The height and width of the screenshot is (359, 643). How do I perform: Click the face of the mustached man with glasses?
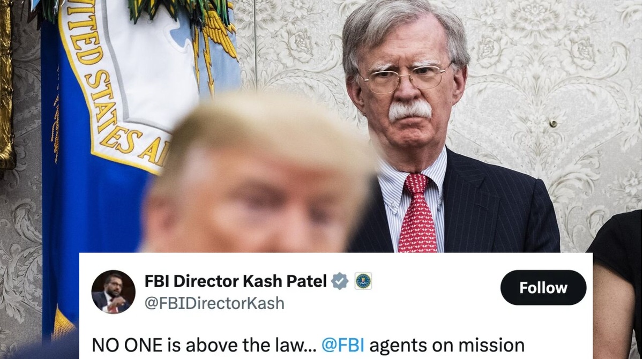click(405, 96)
